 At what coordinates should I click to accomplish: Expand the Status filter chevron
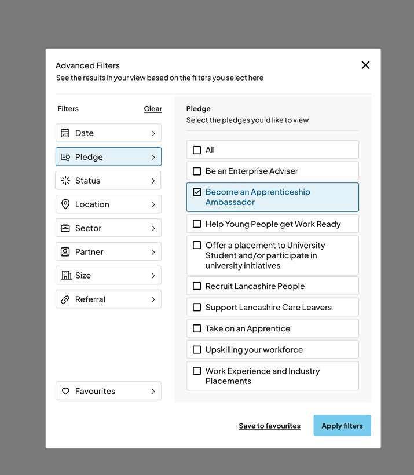[x=153, y=181]
